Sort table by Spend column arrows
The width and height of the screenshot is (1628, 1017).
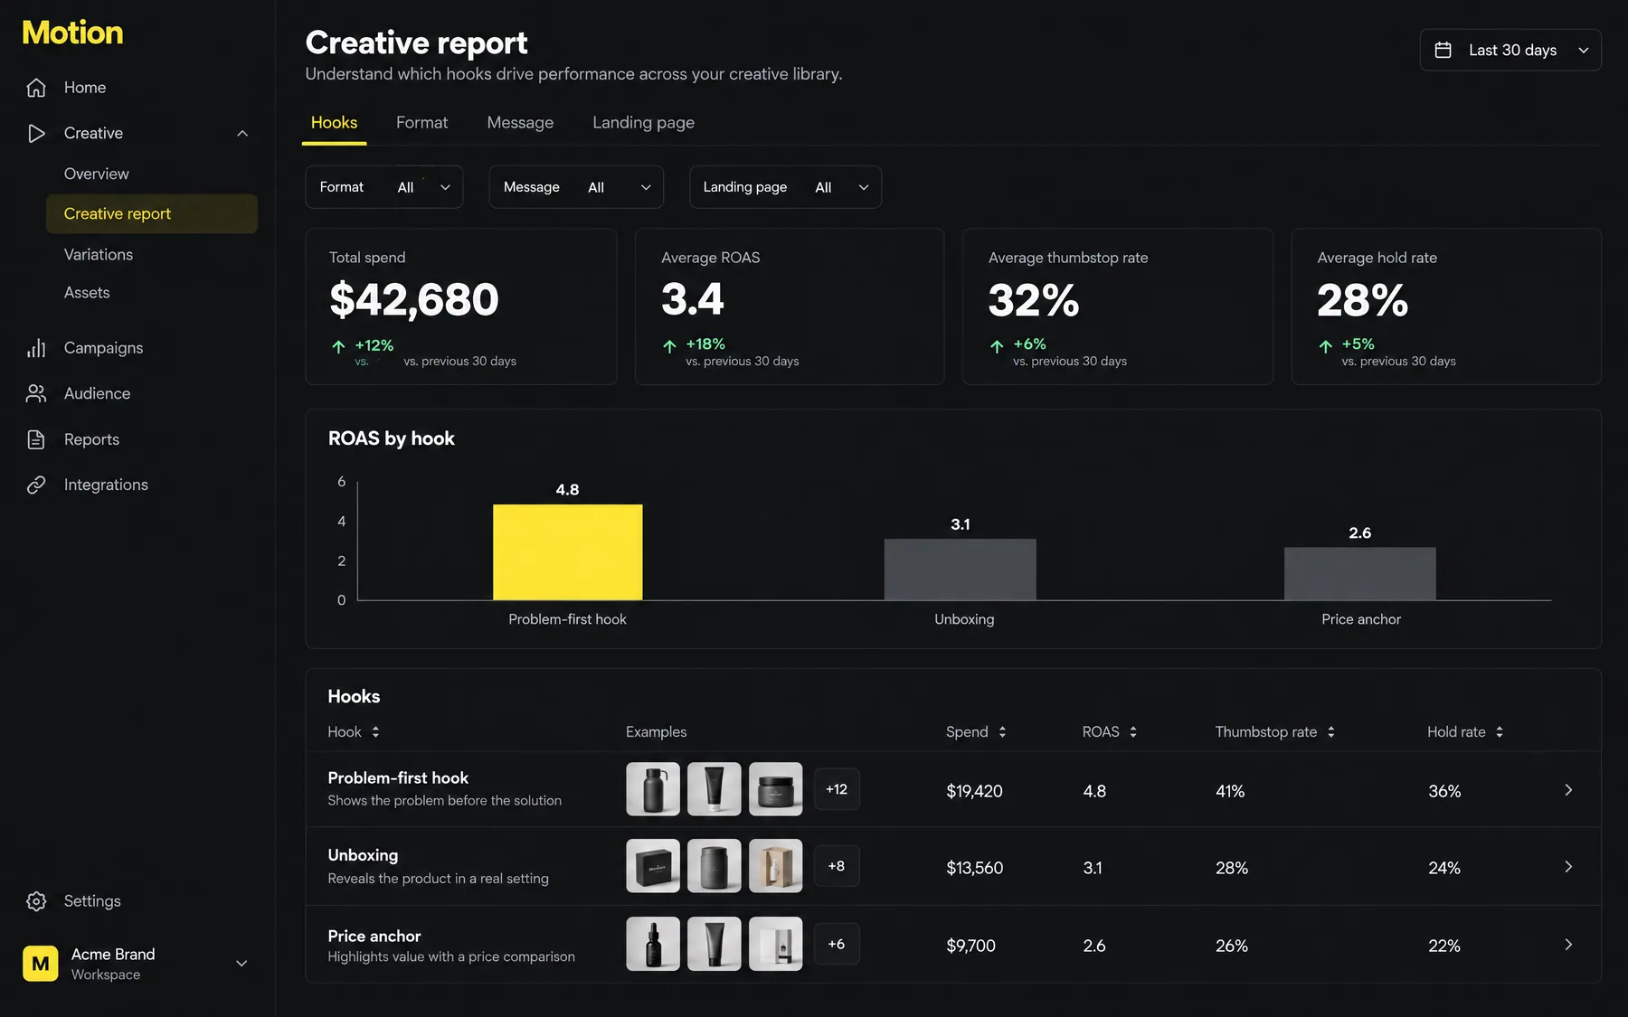coord(1002,732)
